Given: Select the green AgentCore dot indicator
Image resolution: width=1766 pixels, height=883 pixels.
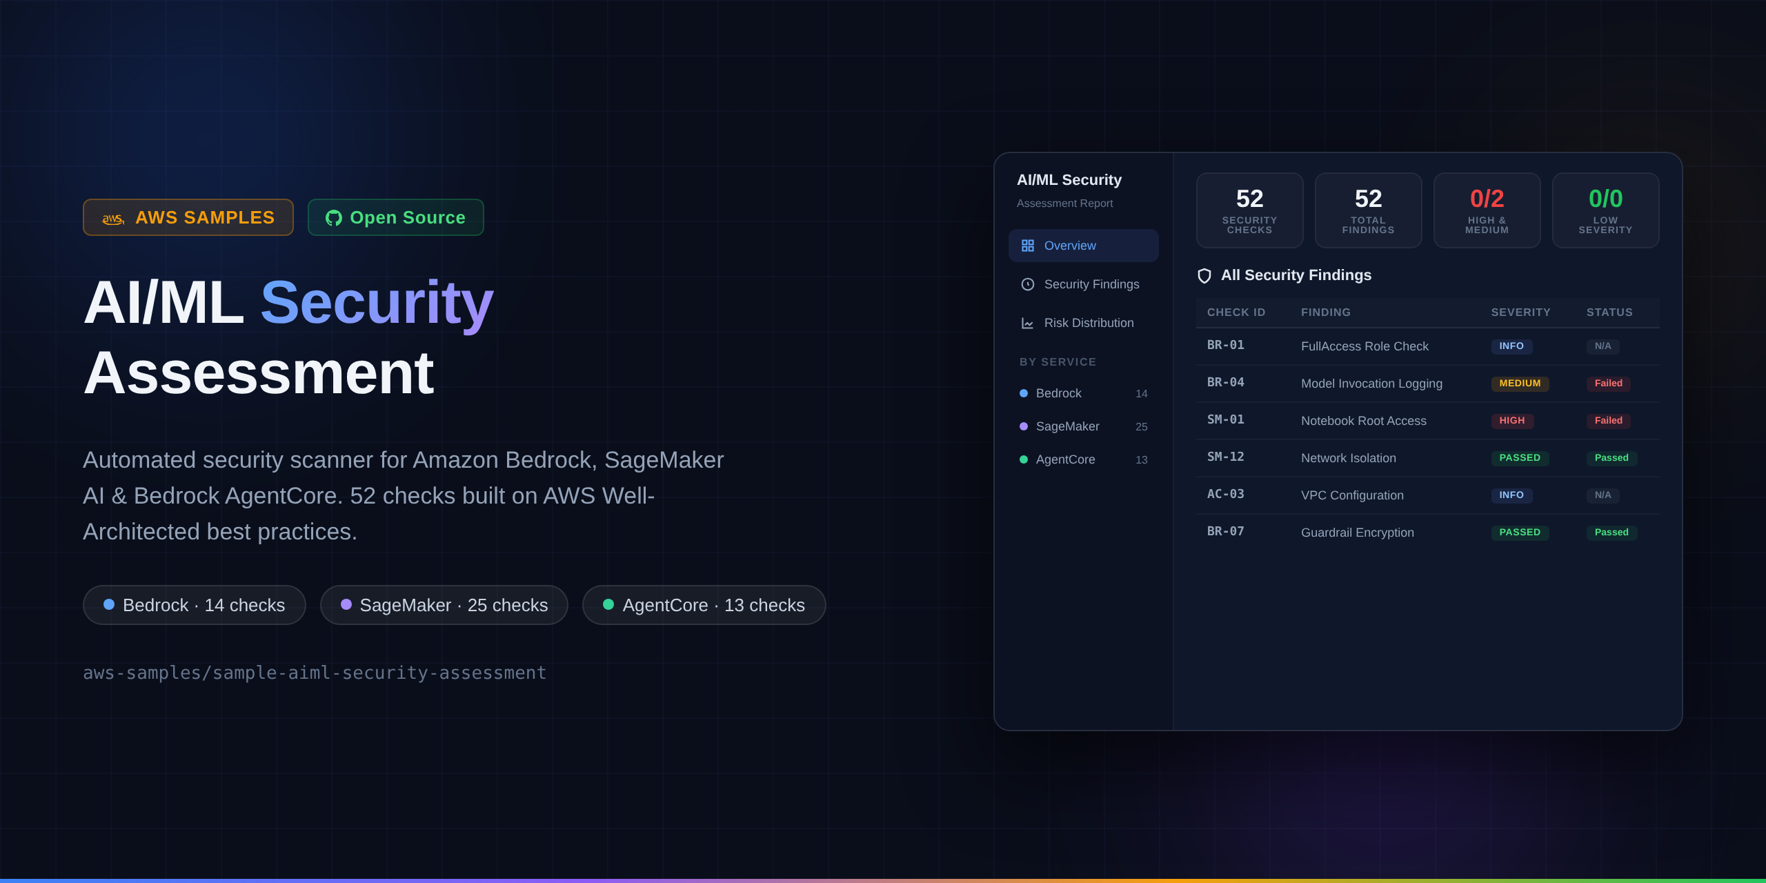Looking at the screenshot, I should pos(1024,459).
